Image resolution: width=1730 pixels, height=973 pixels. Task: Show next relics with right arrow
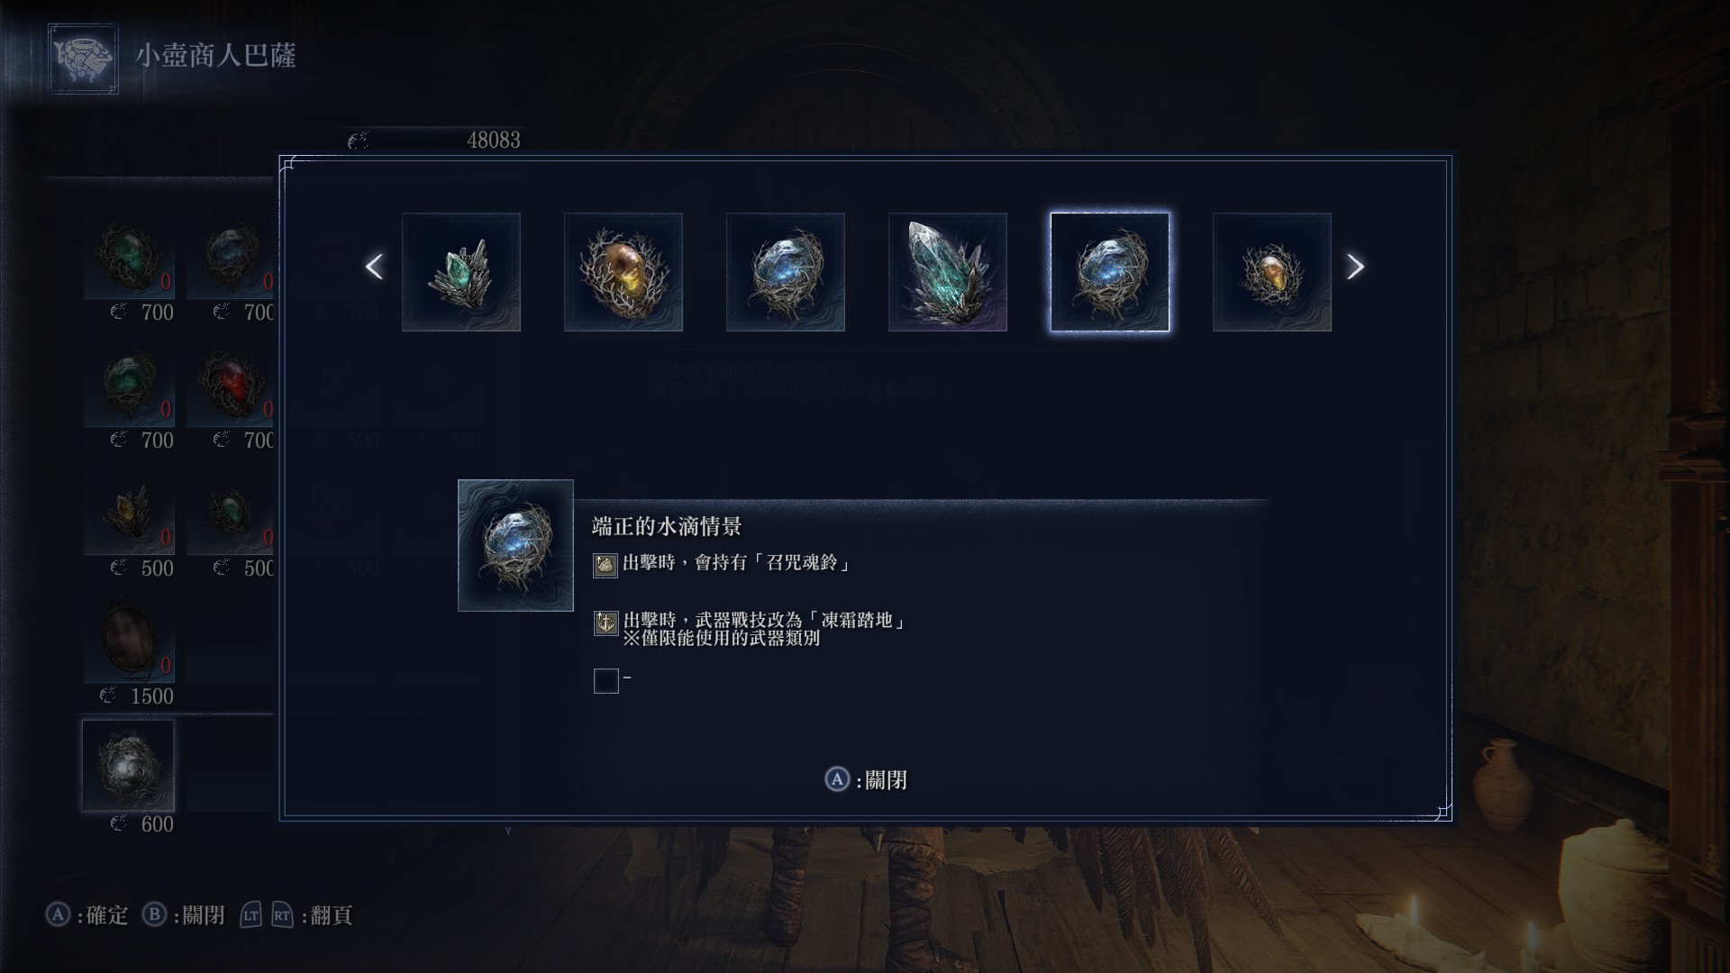coord(1355,267)
